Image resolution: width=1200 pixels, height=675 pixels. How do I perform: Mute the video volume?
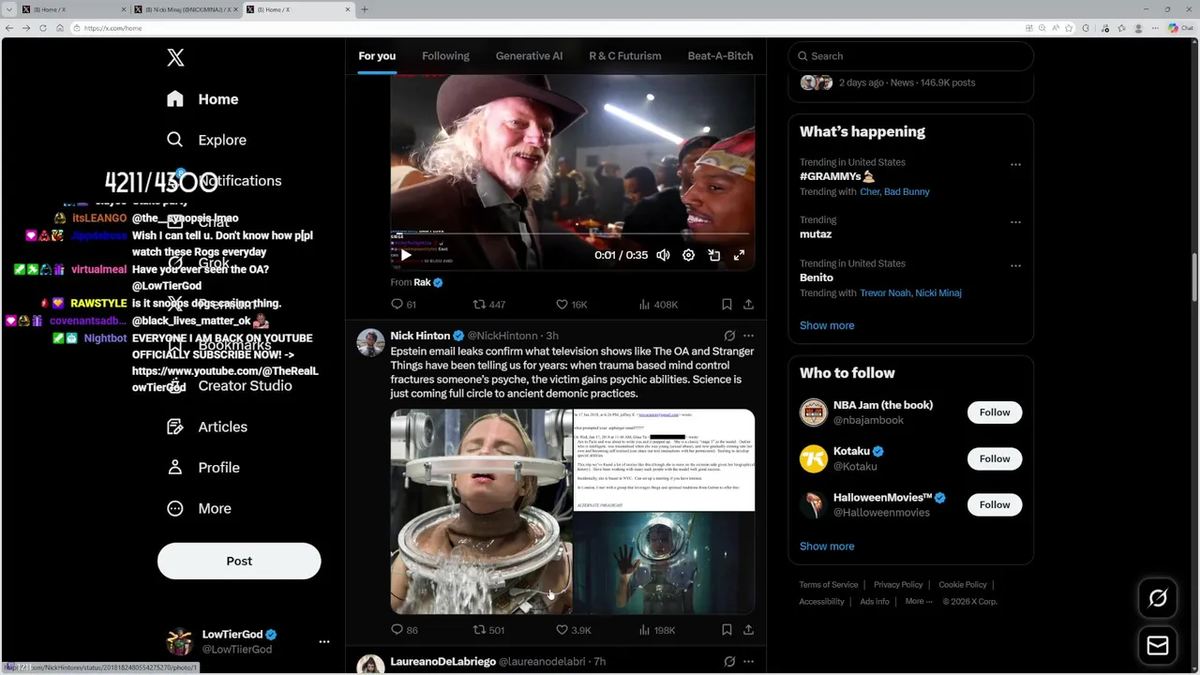pos(663,255)
